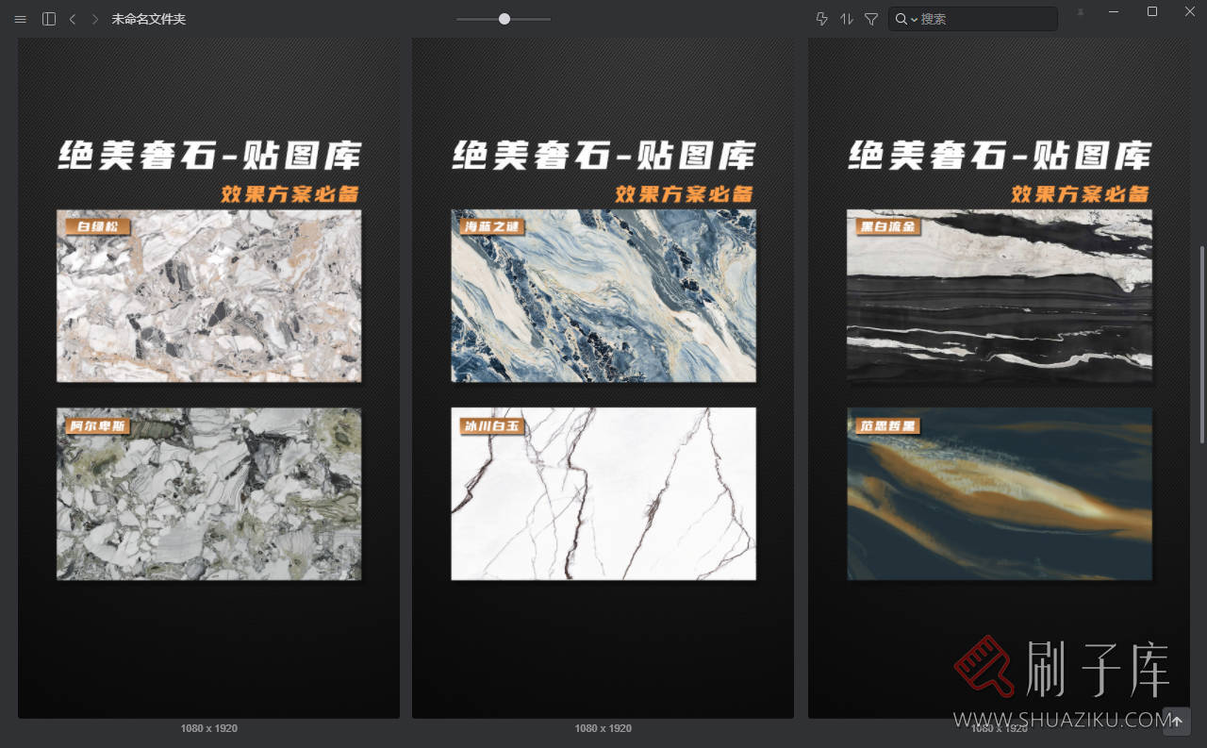Select the 黑白流金 marble thumbnail
1207x748 pixels.
(x=1000, y=295)
